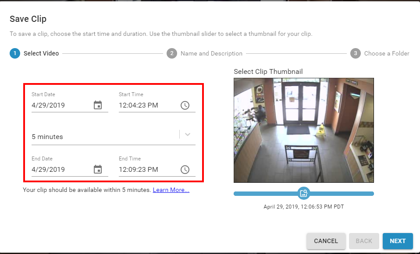This screenshot has width=420, height=254.
Task: Click the thumbnail timestamp 12:06:53 PM PDT
Action: [303, 207]
